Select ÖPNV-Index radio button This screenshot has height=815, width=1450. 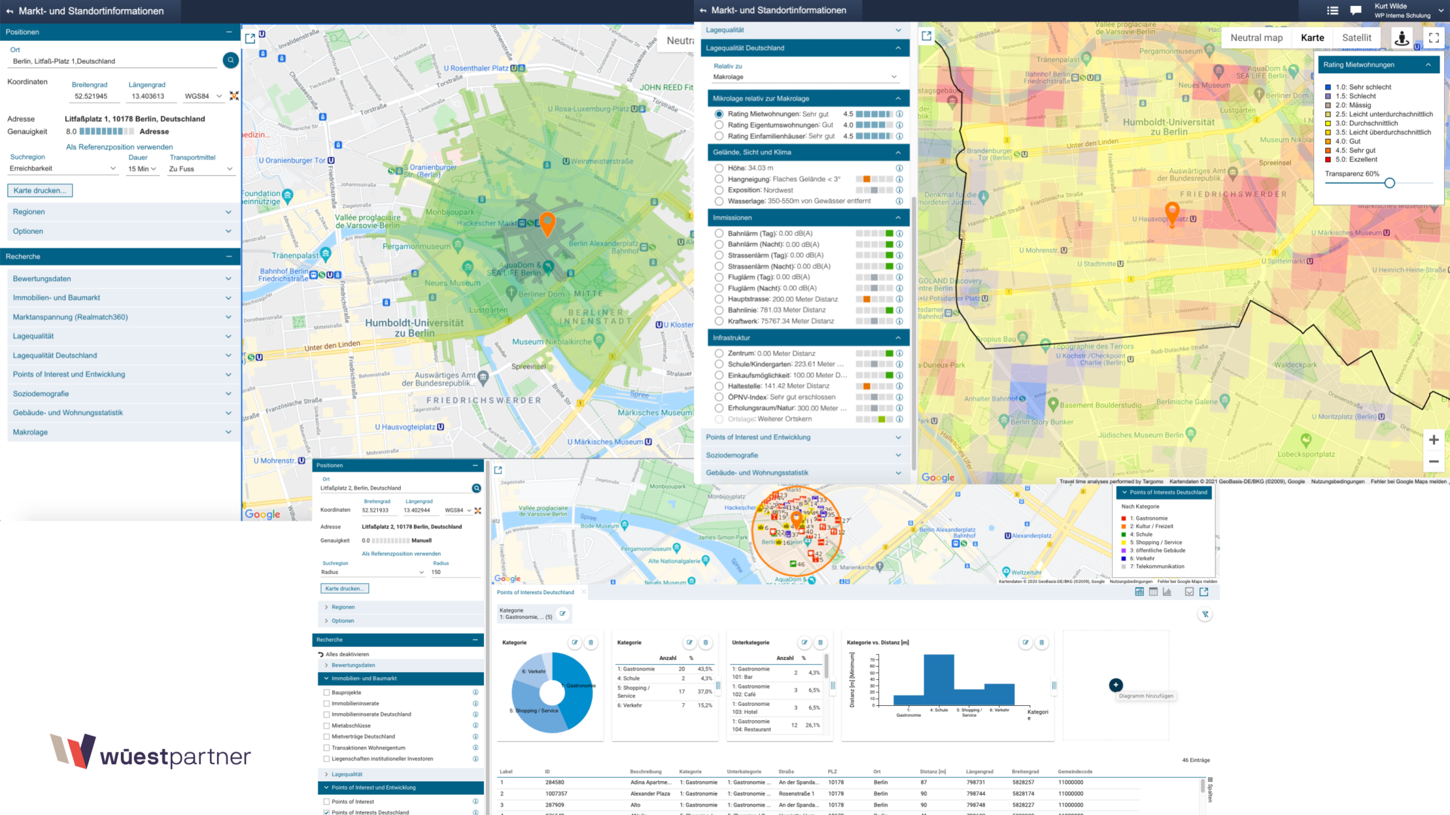click(719, 397)
